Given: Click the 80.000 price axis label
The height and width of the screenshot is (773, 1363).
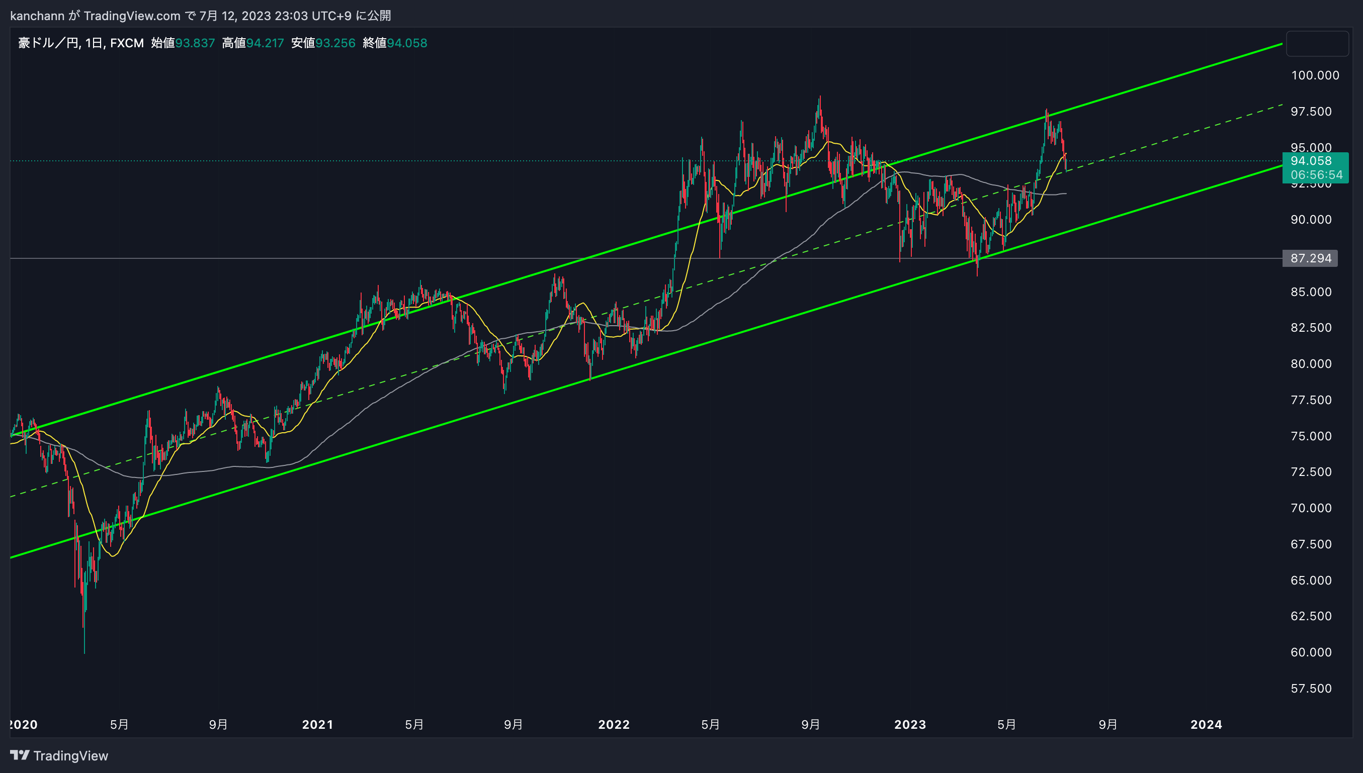Looking at the screenshot, I should [1311, 364].
